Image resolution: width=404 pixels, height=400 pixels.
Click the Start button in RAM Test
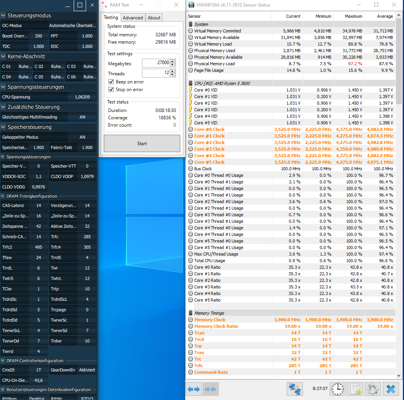click(142, 144)
